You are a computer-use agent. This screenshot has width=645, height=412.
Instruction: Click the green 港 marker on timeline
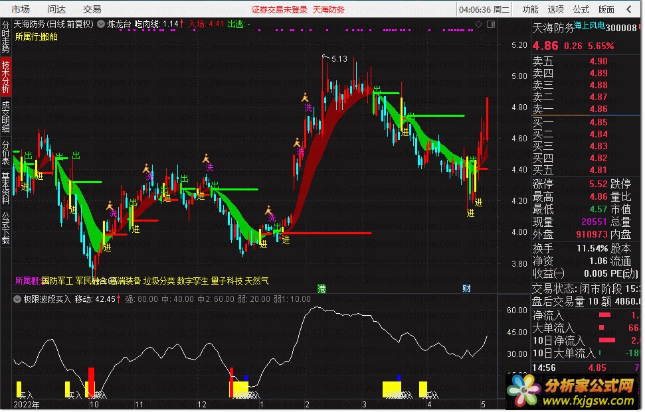point(322,289)
